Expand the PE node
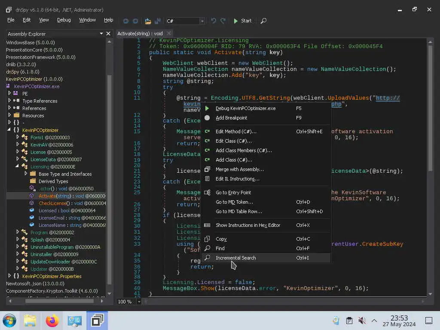 (x=9, y=93)
